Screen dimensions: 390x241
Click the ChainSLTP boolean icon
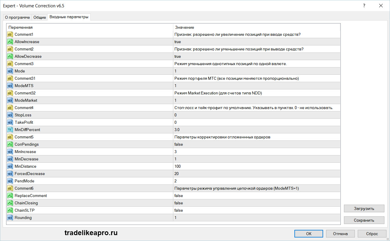[10, 210]
